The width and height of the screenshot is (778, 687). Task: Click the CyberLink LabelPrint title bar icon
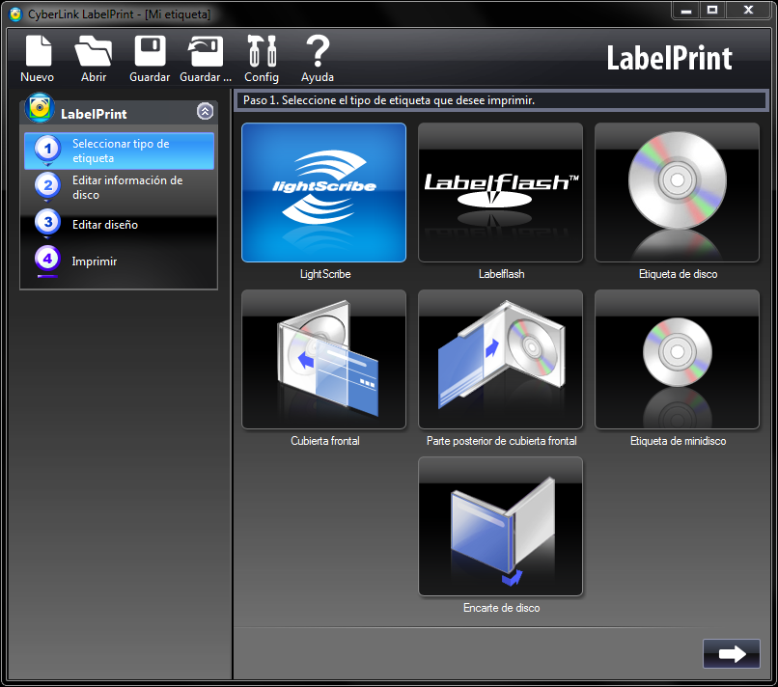click(14, 14)
